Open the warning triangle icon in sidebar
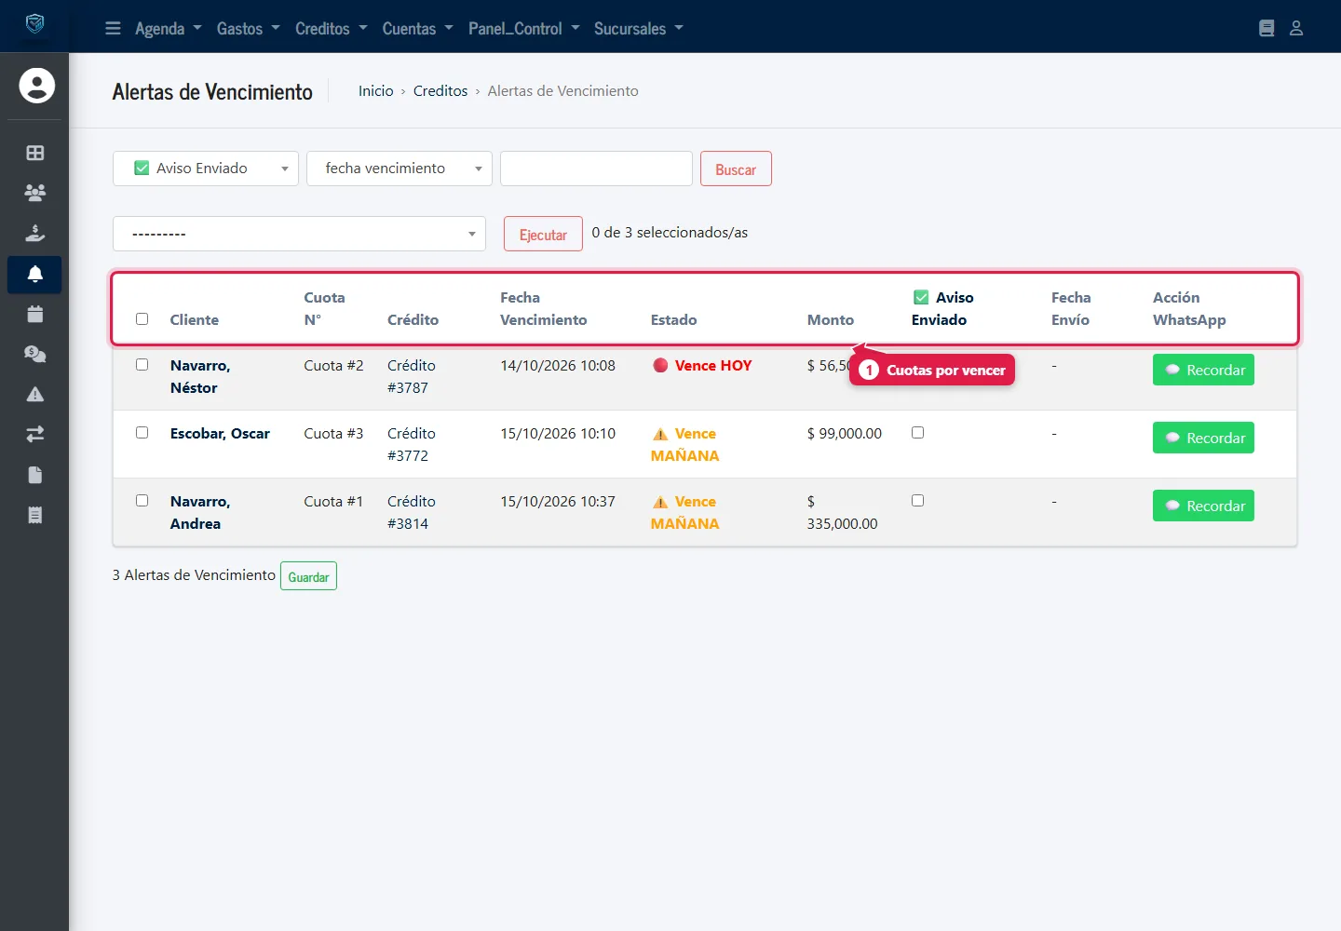Screen dimensions: 1341x931 pos(35,394)
